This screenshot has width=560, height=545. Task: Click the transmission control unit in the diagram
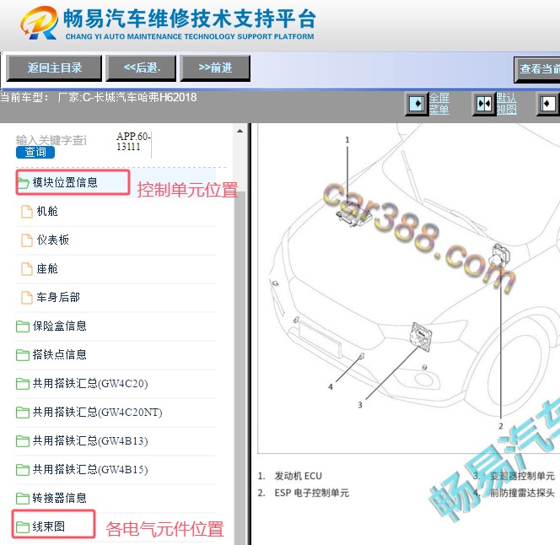(x=421, y=337)
